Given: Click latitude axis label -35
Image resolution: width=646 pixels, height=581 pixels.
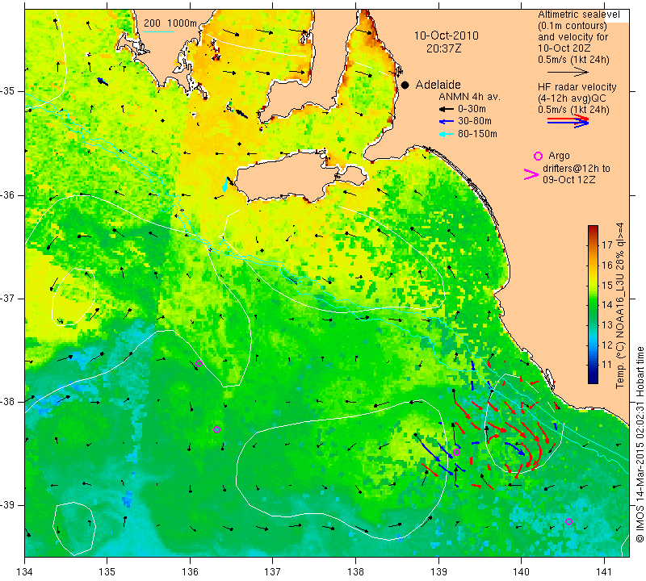Looking at the screenshot, I should [7, 91].
